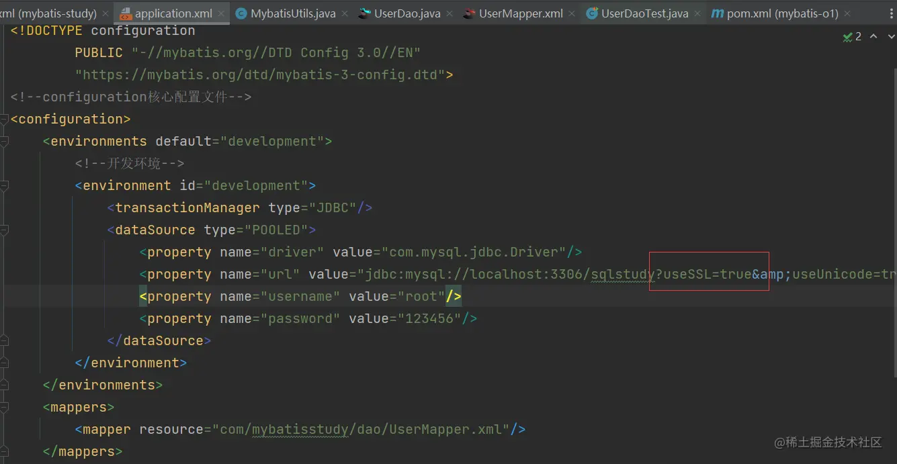Screen dimensions: 897x464
Task: Open the pom.xml (mybatis-o1) tab
Action: (782, 13)
